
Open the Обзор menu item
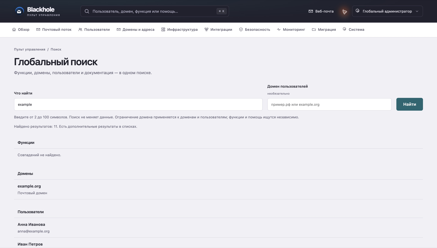(x=21, y=29)
